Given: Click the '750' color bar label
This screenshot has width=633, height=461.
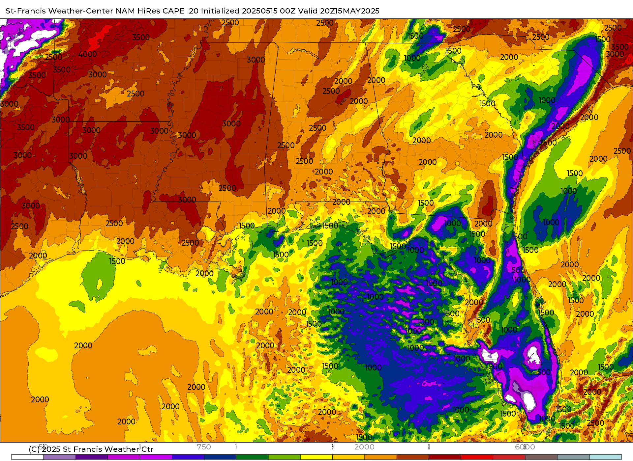Looking at the screenshot, I should click(x=204, y=447).
